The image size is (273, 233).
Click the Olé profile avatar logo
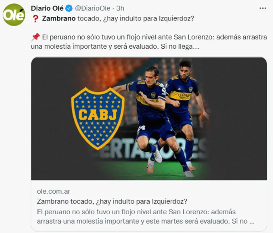tap(14, 15)
